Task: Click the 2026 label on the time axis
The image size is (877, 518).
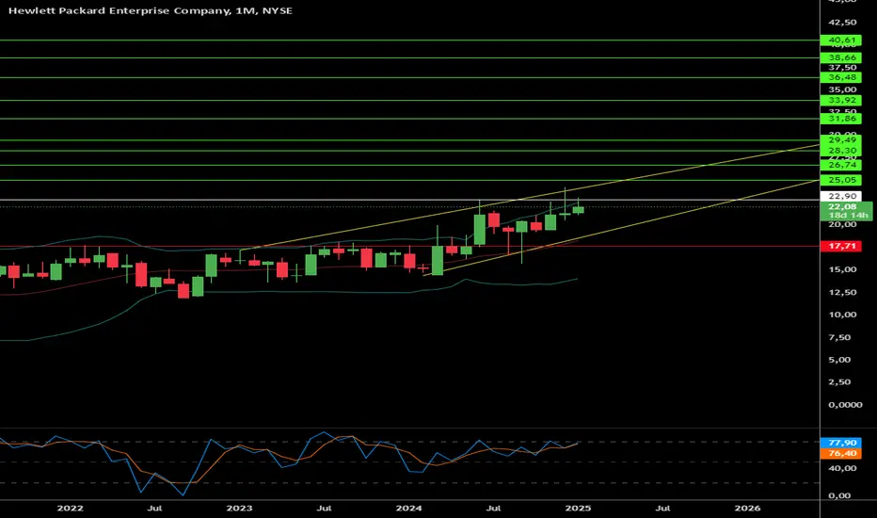Action: coord(747,508)
